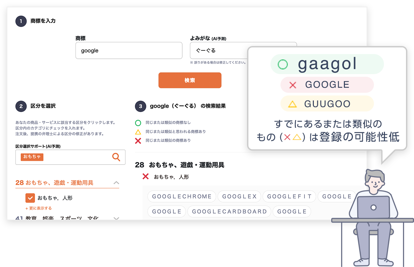414x267 pixels.
Task: Click the red X icon beside おもちゃ, 人形 result
Action: pos(146,177)
